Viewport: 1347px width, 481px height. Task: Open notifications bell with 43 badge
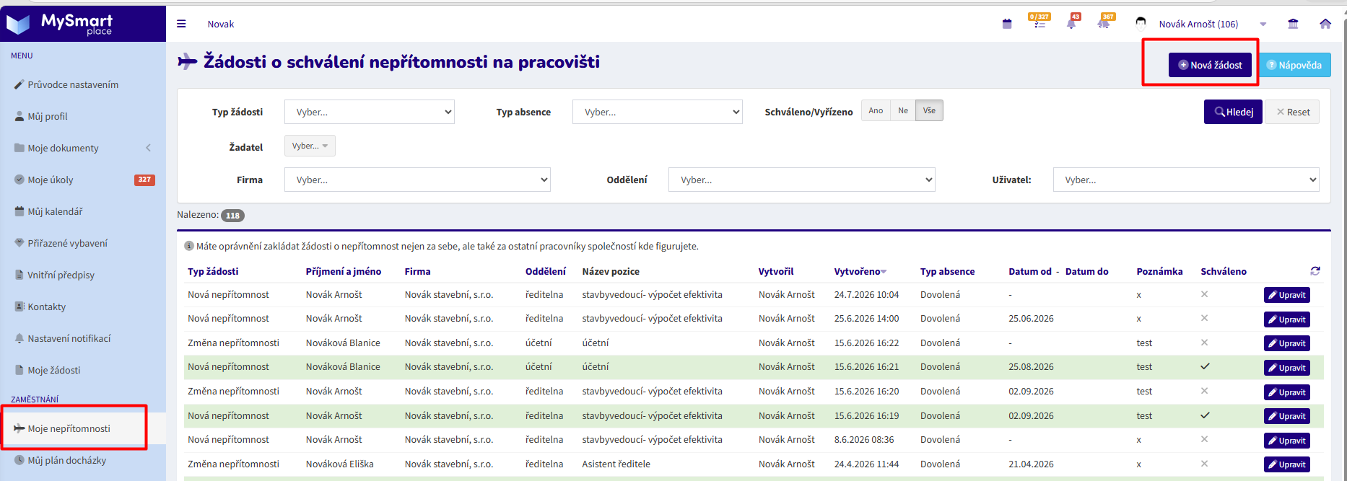coord(1072,22)
